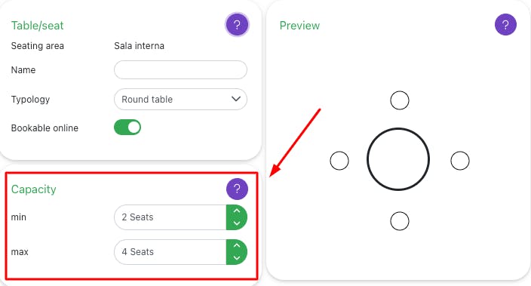The height and width of the screenshot is (286, 531).
Task: Open help for the Preview panel
Action: click(505, 25)
